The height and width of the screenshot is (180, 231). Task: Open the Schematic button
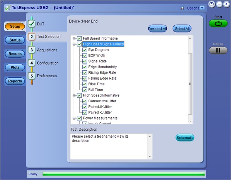tap(185, 138)
